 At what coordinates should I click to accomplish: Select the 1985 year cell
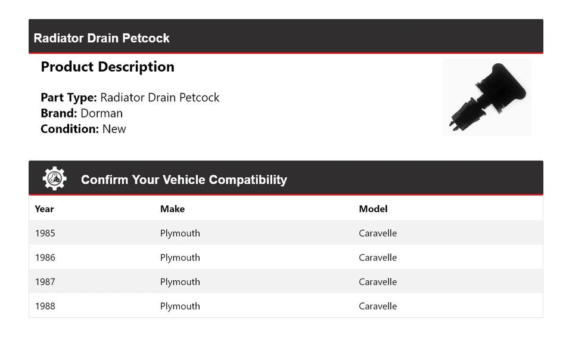pos(45,233)
